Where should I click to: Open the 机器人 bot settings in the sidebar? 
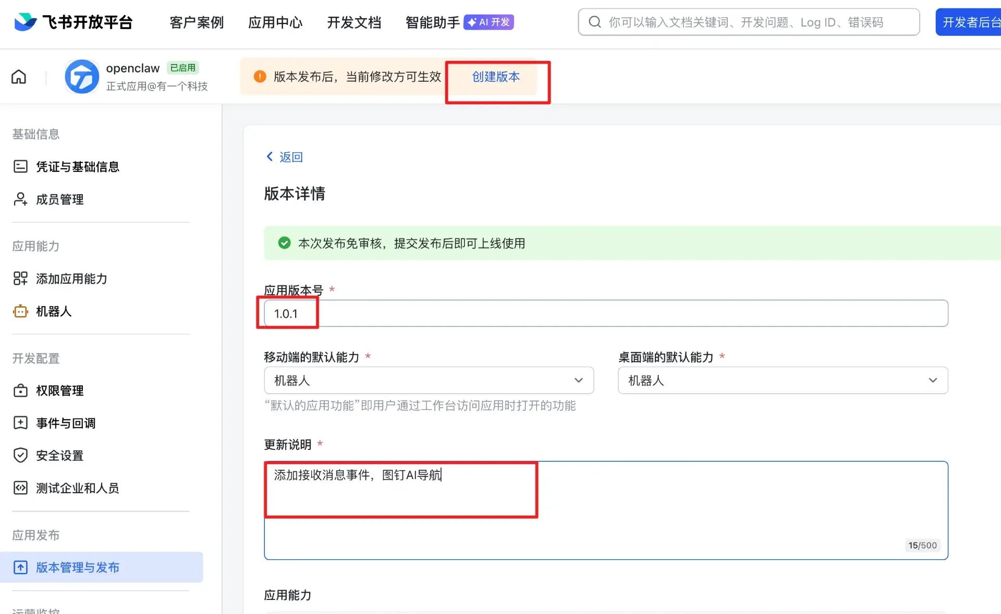point(53,311)
